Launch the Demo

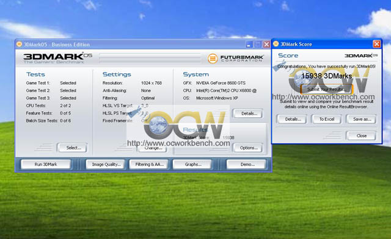click(x=247, y=165)
